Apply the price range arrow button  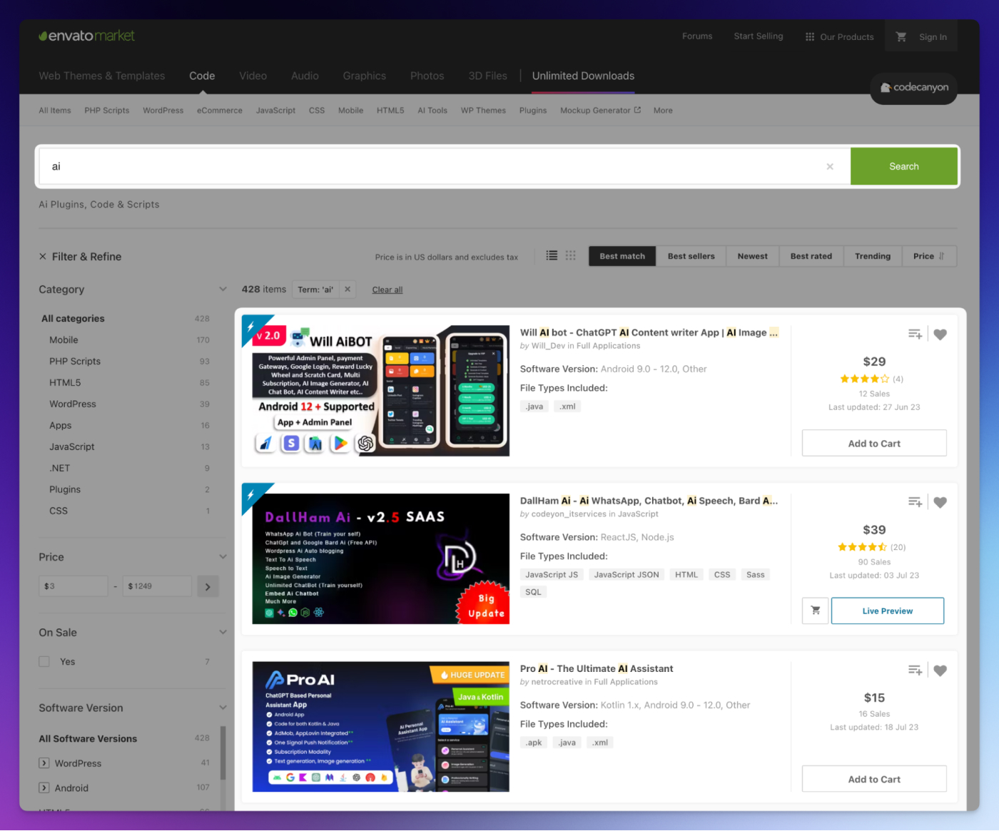pyautogui.click(x=208, y=587)
